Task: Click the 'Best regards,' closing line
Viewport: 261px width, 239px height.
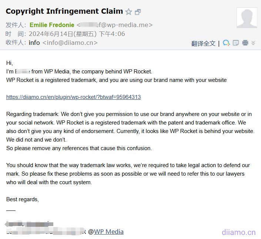Action: 23,199
